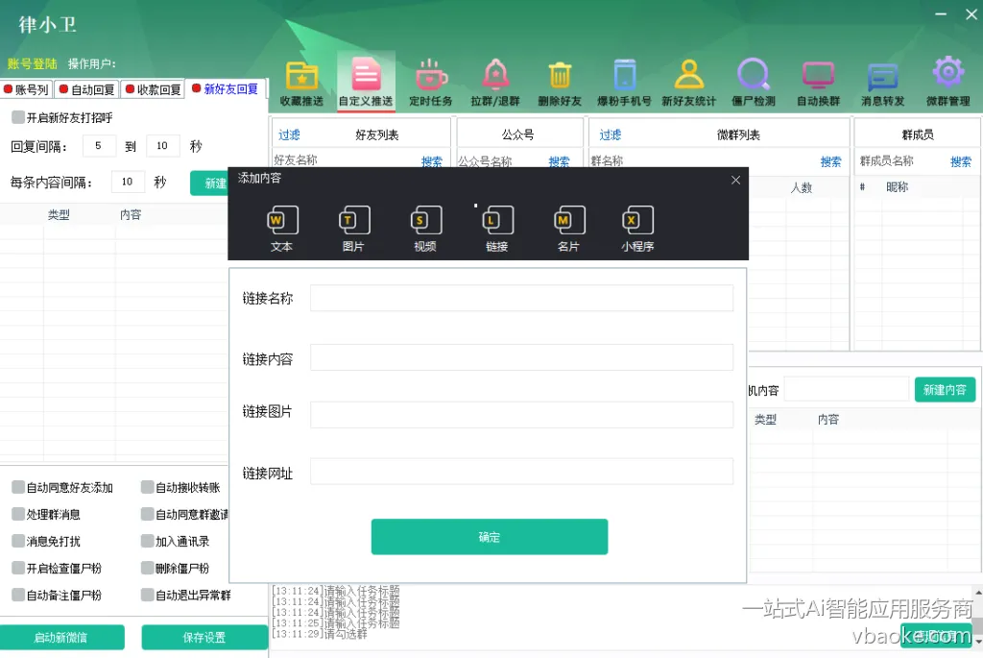
Task: Open the 删除好友 trash icon
Action: [560, 84]
